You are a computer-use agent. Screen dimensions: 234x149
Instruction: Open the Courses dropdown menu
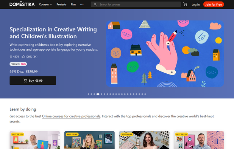pyautogui.click(x=45, y=5)
